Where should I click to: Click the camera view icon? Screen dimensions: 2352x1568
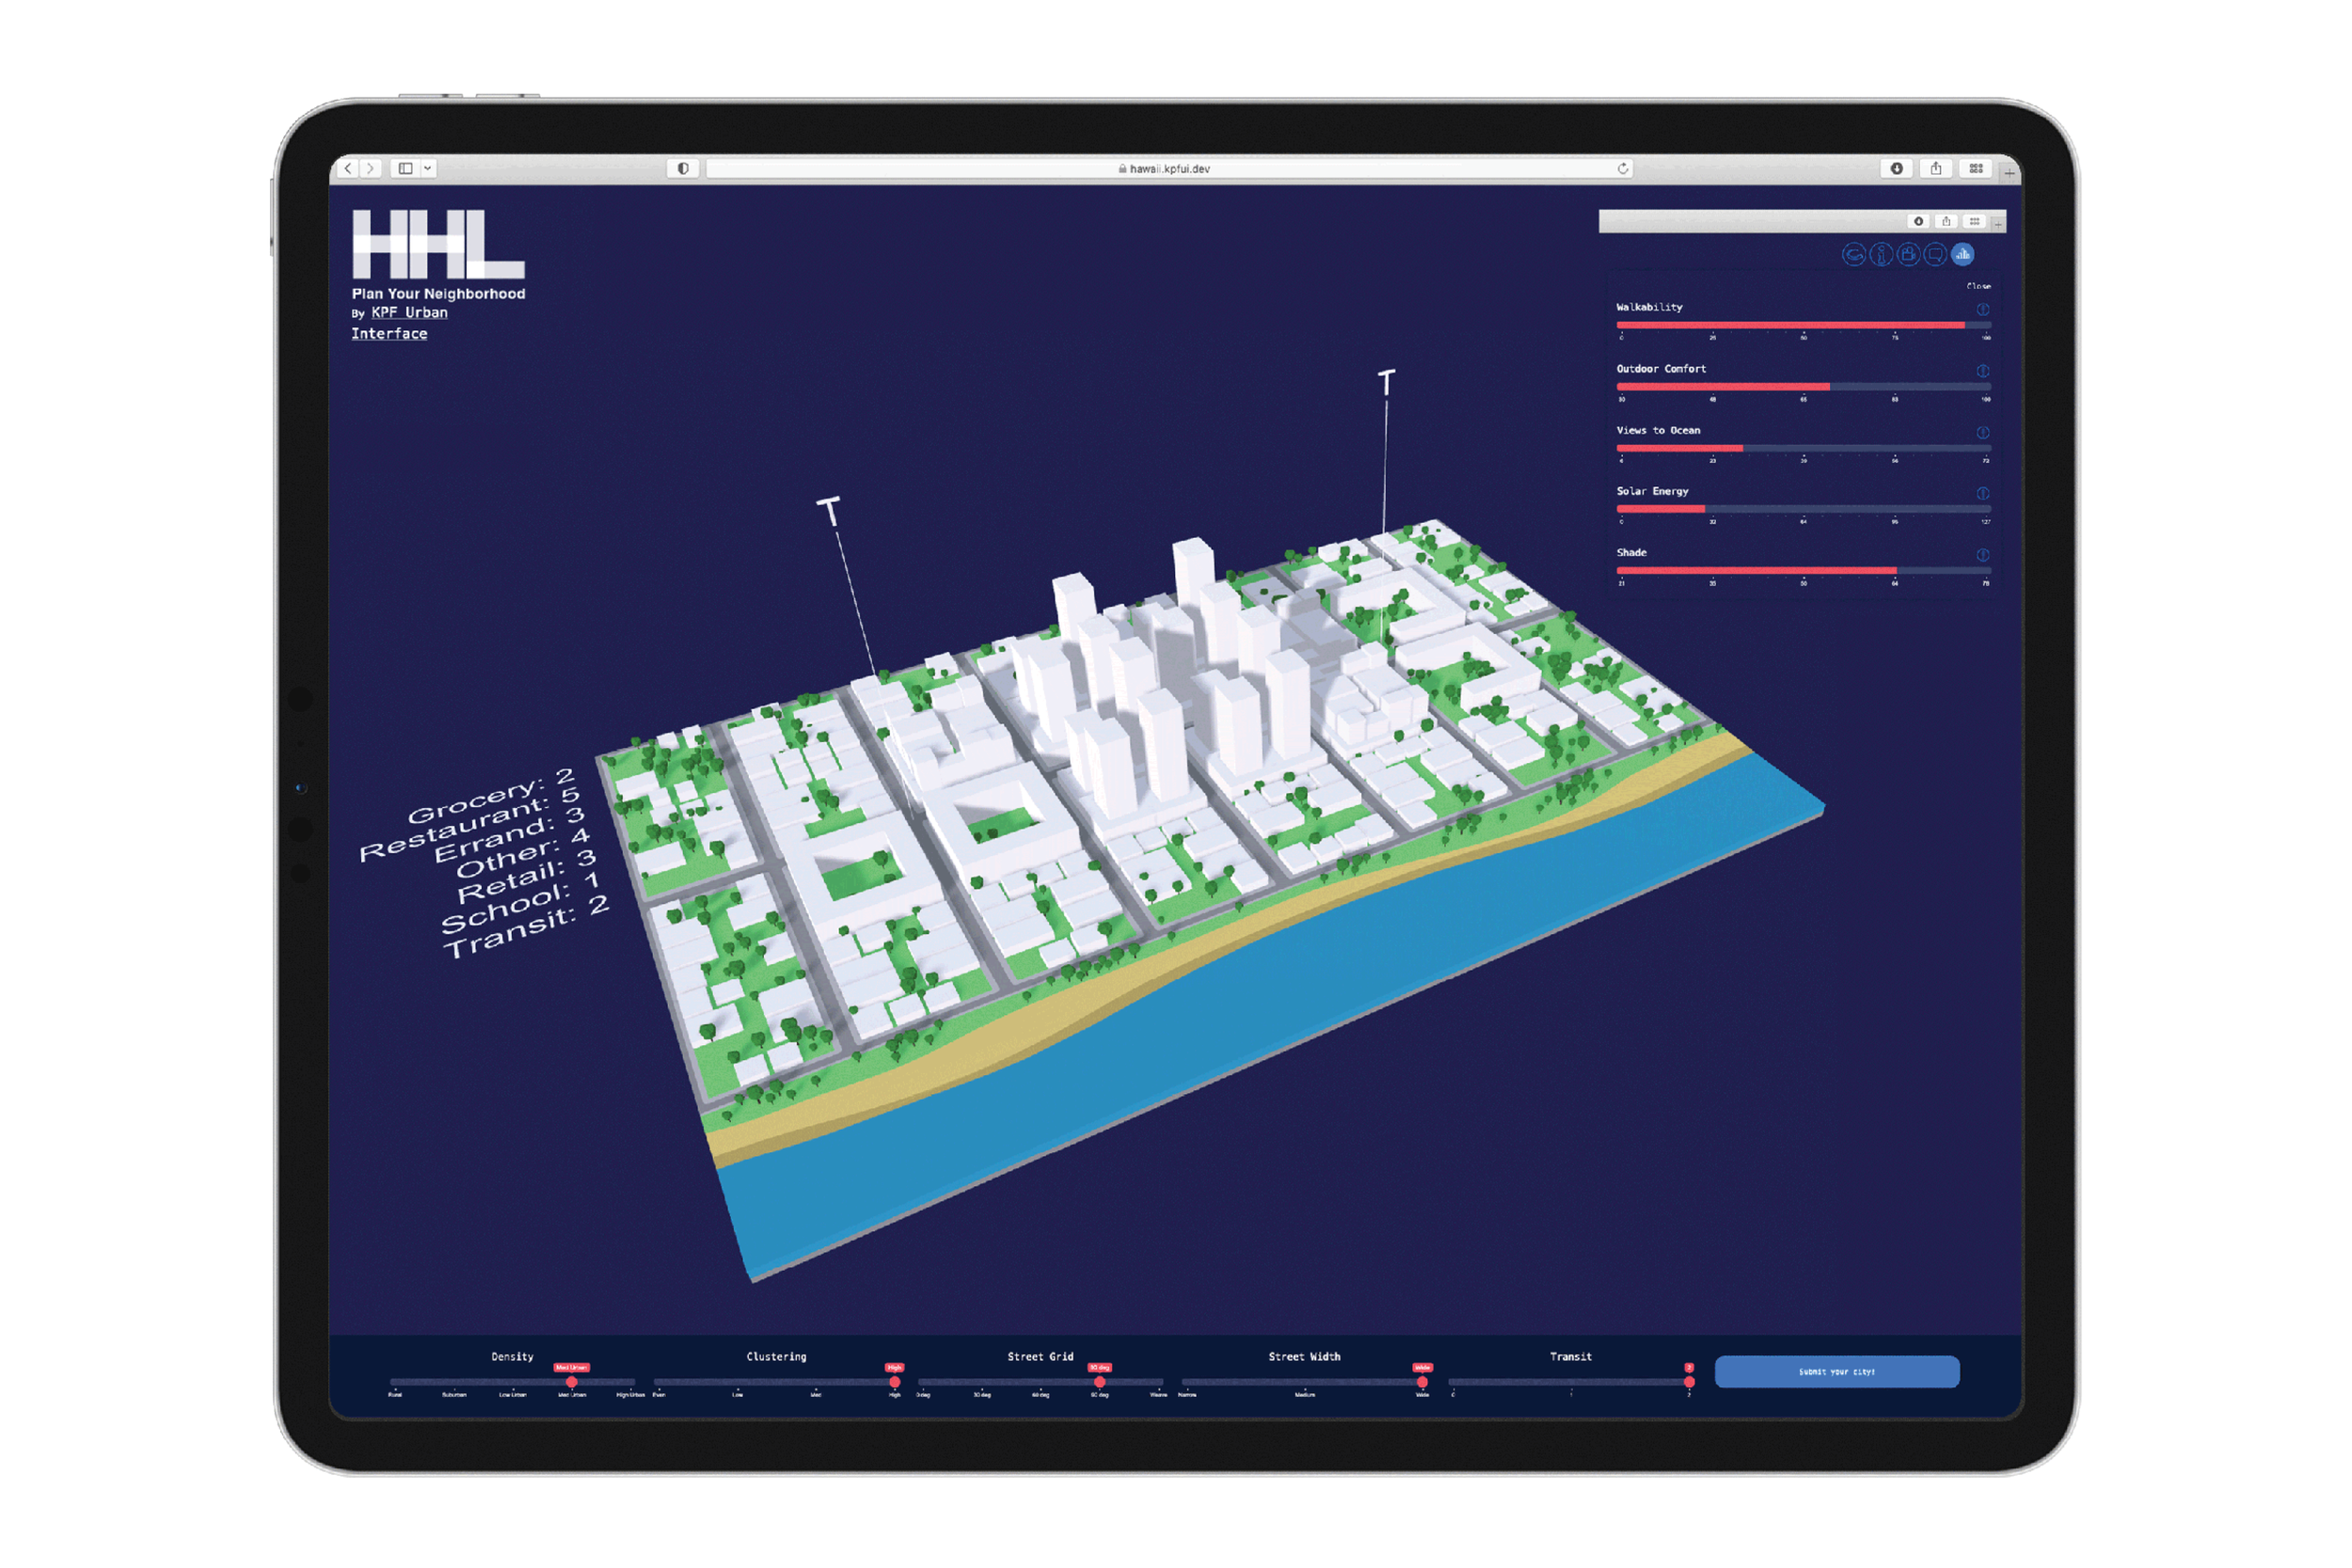tap(1908, 255)
